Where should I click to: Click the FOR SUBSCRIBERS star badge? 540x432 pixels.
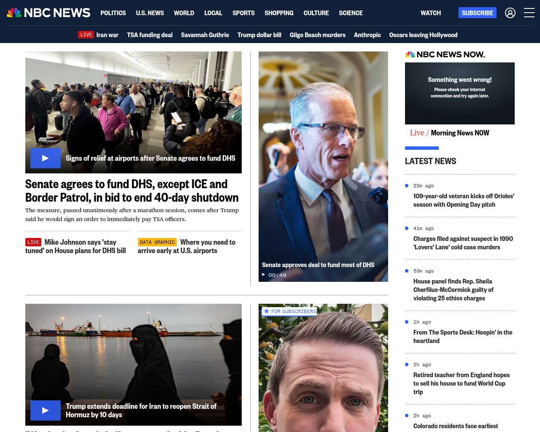coord(289,311)
